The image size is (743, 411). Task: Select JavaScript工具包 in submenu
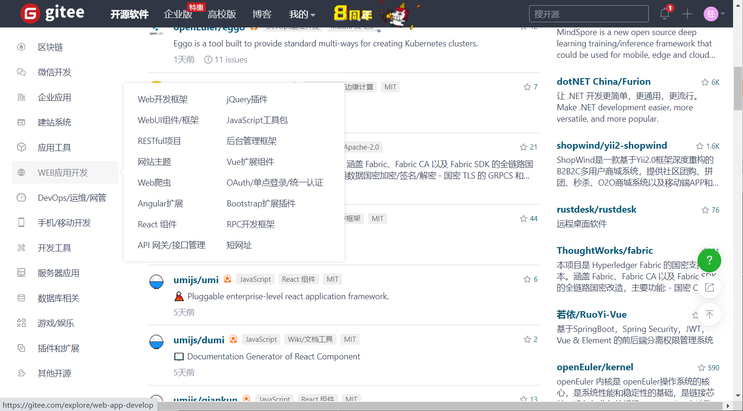[257, 120]
